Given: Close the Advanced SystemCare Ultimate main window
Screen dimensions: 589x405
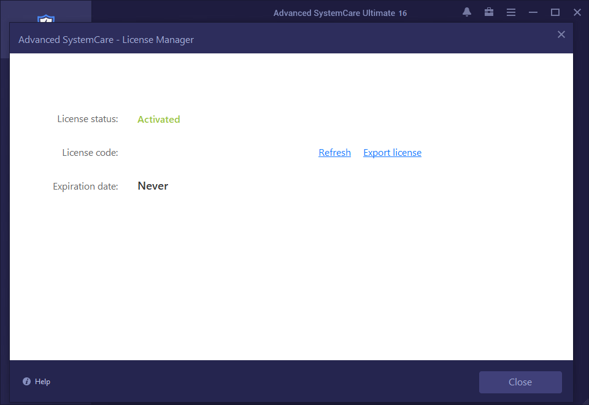Looking at the screenshot, I should (577, 12).
